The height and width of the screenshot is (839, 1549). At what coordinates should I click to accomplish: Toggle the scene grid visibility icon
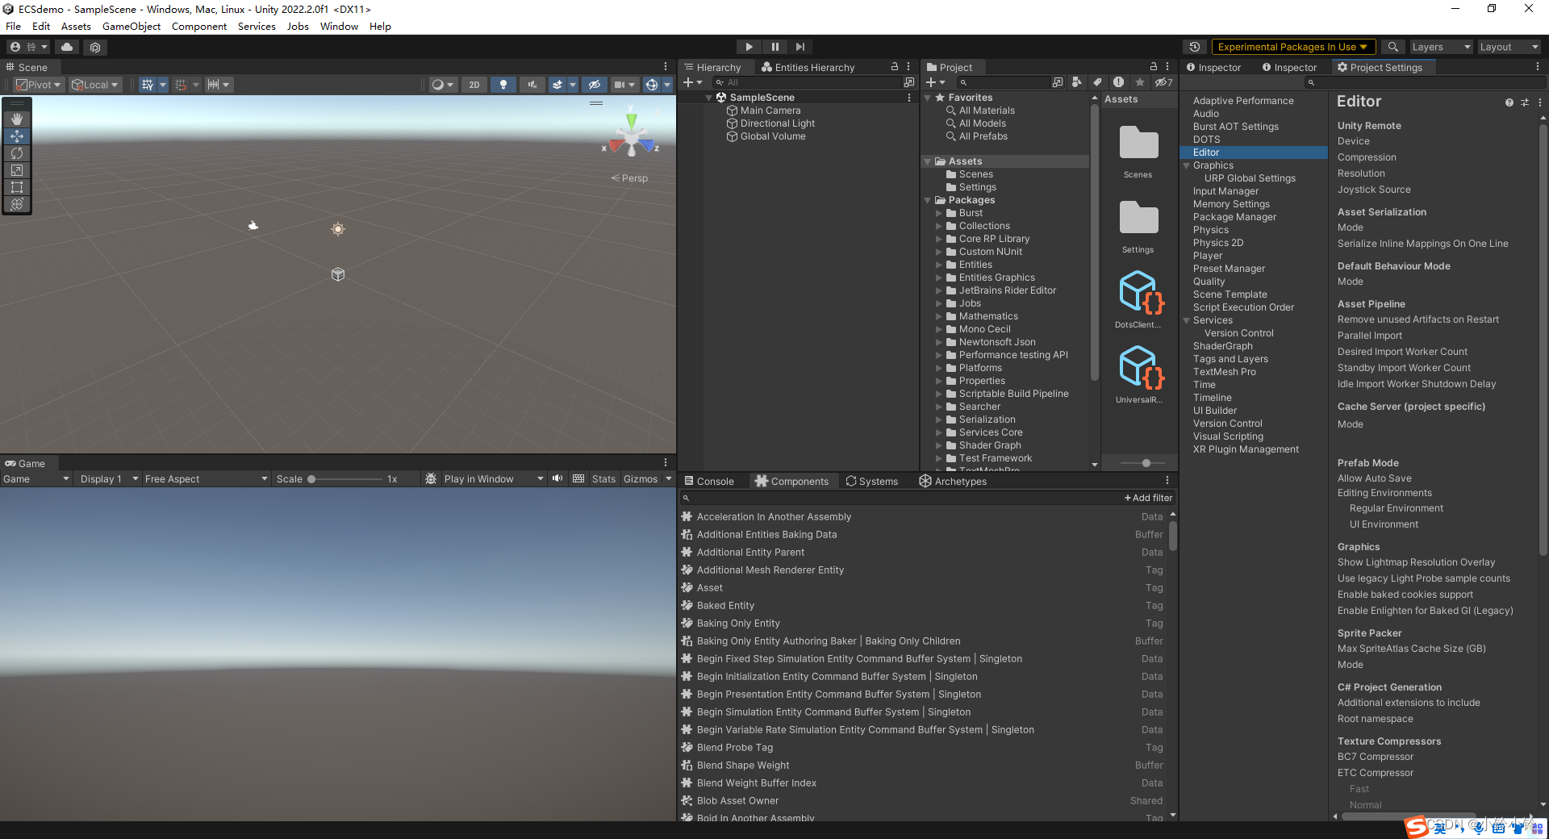[x=148, y=84]
